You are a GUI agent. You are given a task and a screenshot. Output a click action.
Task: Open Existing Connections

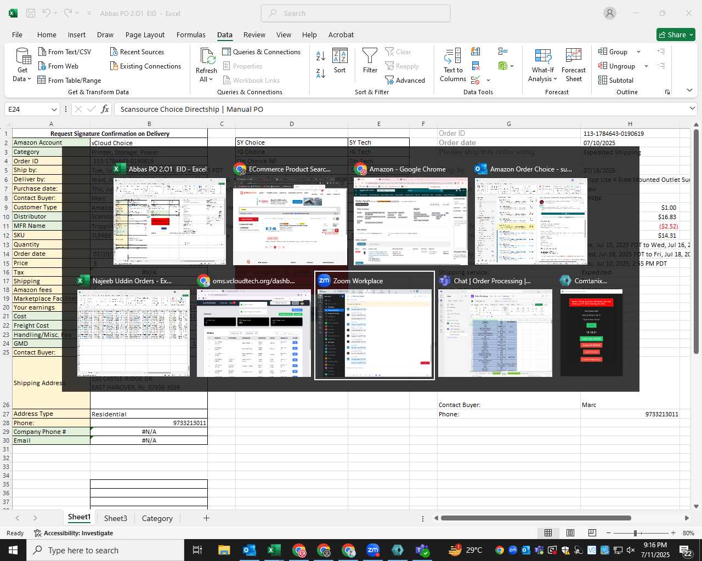click(x=145, y=66)
